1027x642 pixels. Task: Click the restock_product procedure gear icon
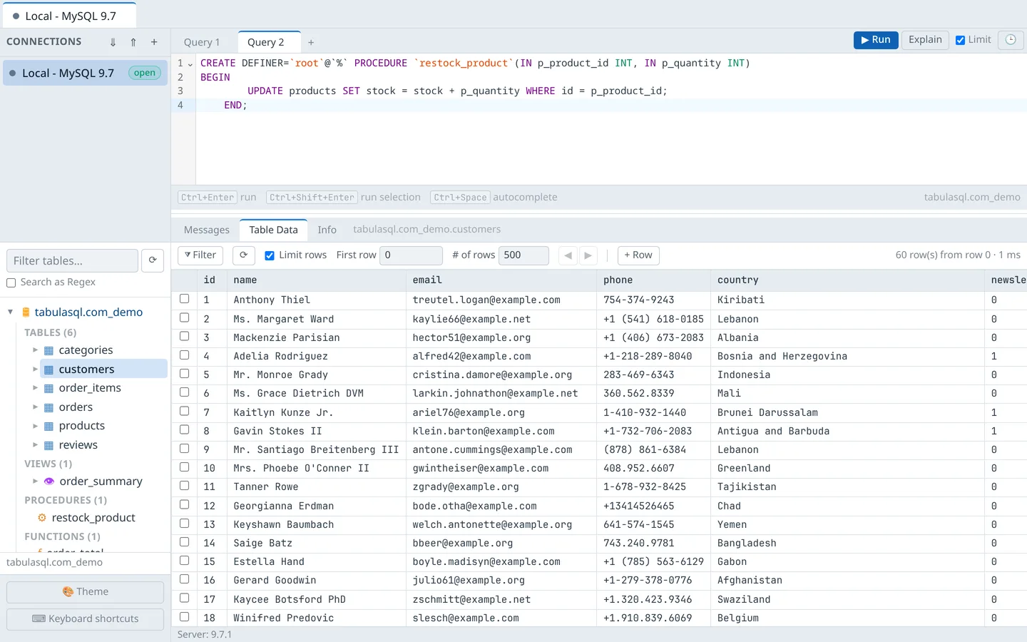(42, 518)
